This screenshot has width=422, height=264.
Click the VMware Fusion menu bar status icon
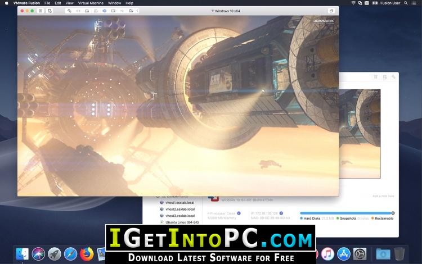(x=360, y=3)
